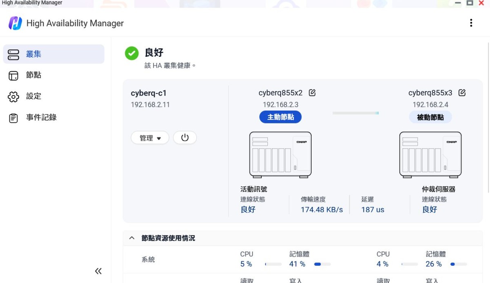
Task: Click the cyberq855x2 memory usage bar
Action: pyautogui.click(x=322, y=264)
